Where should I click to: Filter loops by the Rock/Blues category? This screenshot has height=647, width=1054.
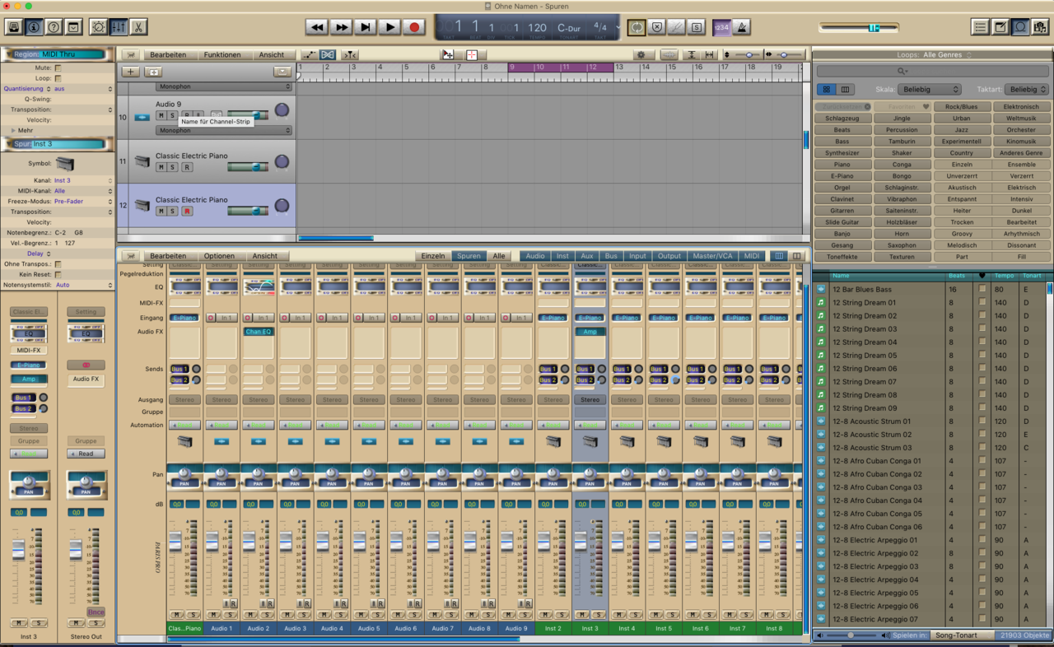[x=962, y=107]
